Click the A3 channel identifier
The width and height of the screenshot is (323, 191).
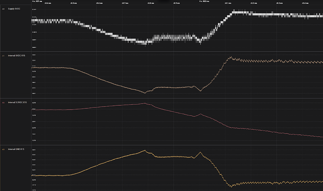point(3,149)
